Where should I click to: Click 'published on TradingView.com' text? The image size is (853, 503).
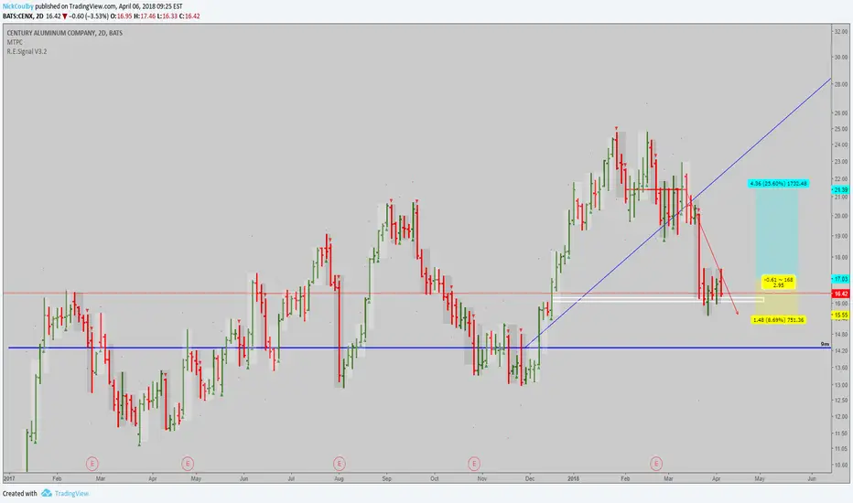tap(76, 6)
